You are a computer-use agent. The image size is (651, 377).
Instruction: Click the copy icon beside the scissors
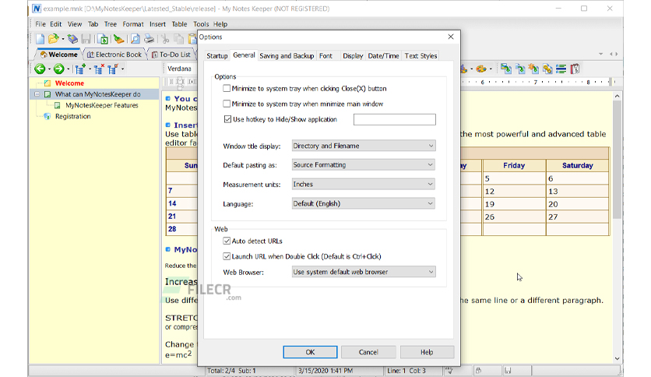tap(179, 39)
